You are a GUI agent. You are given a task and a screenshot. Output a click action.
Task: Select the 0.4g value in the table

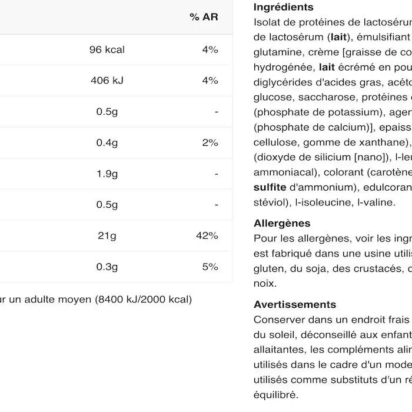[x=107, y=142]
